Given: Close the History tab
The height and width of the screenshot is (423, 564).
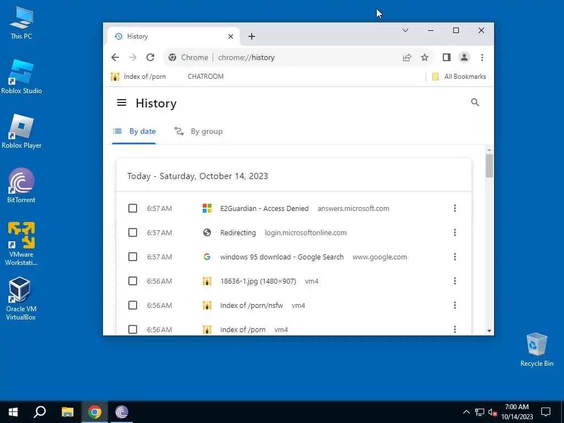Looking at the screenshot, I should pos(231,36).
